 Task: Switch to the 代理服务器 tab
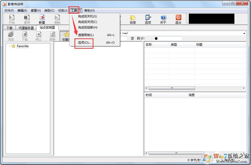click(27, 28)
